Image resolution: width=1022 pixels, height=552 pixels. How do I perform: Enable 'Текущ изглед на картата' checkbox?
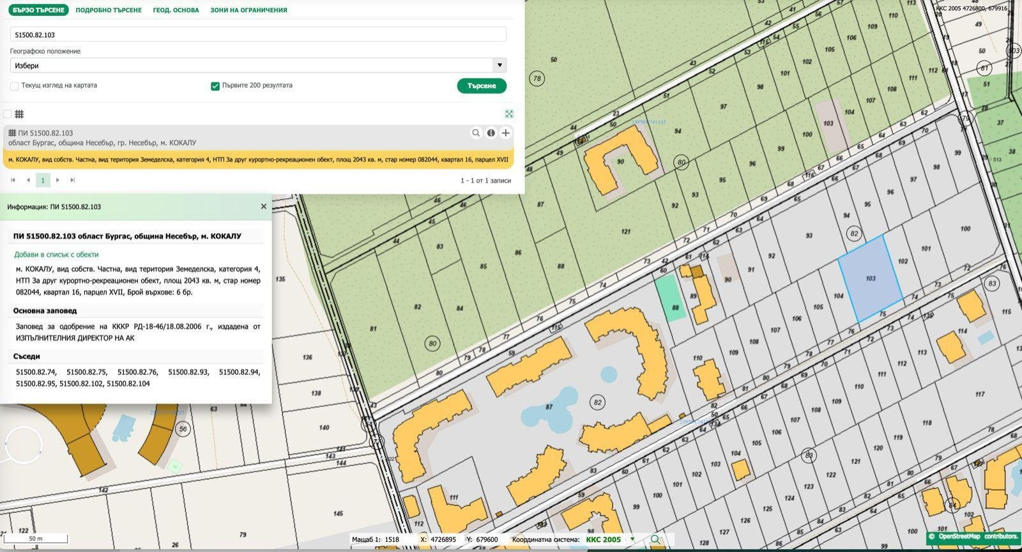pyautogui.click(x=14, y=86)
